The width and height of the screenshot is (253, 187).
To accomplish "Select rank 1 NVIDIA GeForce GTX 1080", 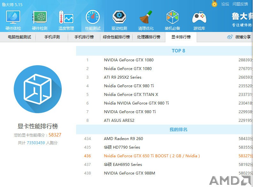I will point(164,60).
